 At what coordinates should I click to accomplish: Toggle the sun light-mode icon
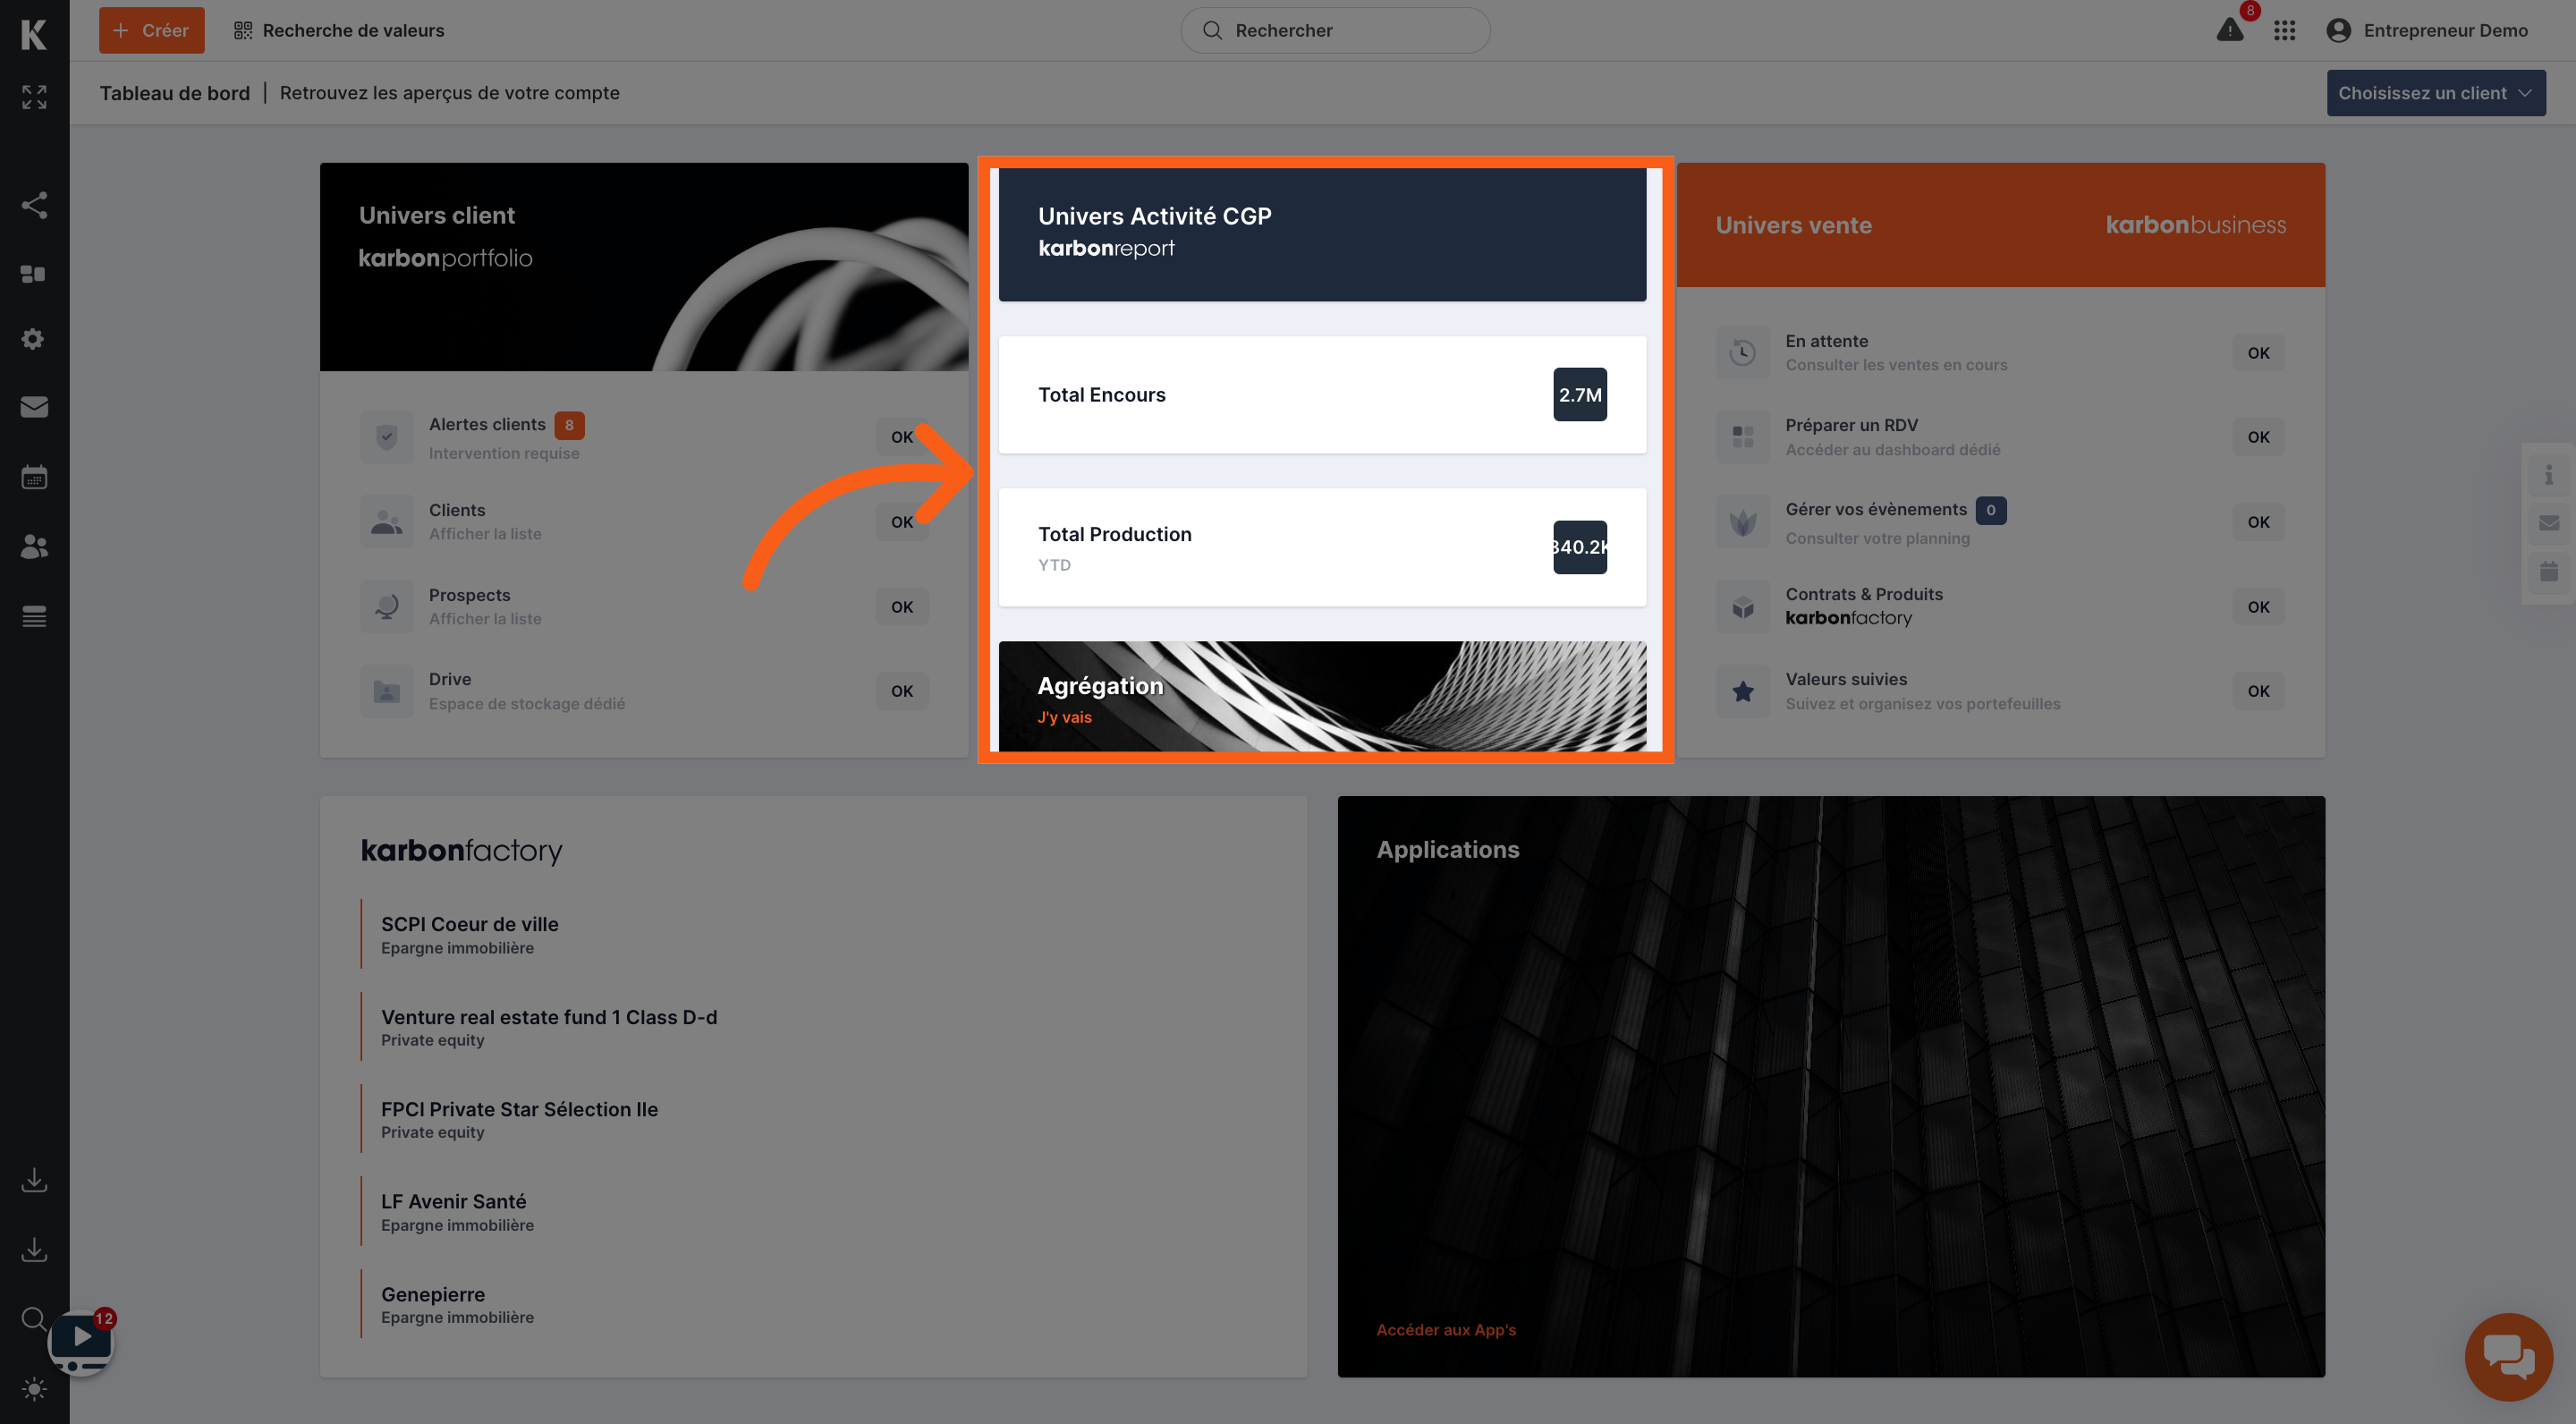[34, 1389]
